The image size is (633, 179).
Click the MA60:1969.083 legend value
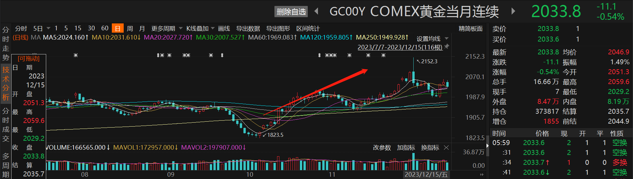[x=272, y=37]
